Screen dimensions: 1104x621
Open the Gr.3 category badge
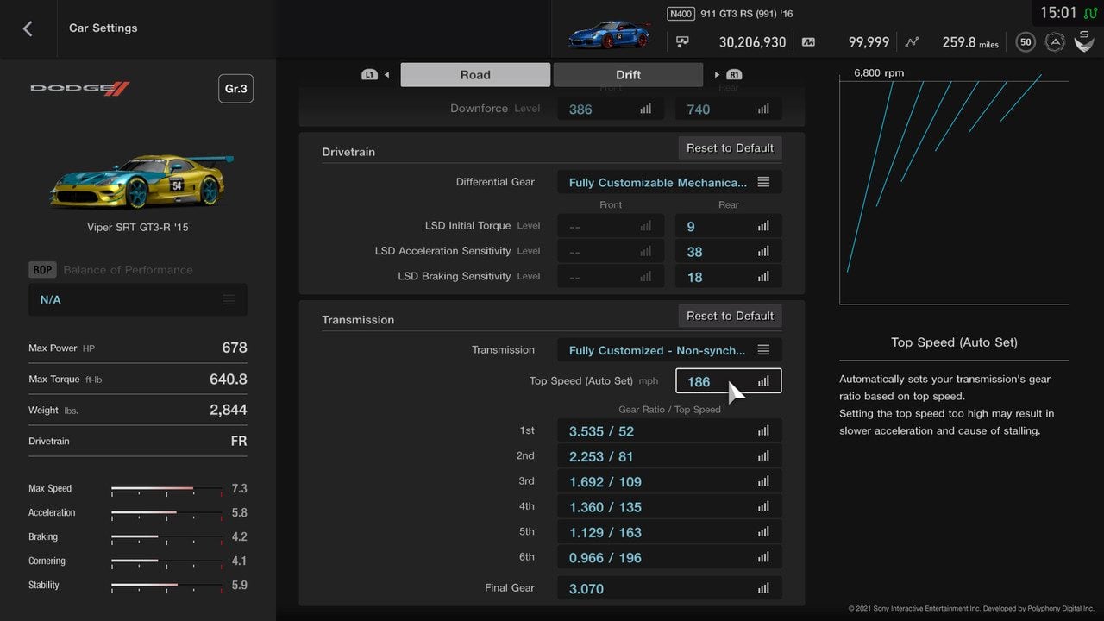point(235,89)
